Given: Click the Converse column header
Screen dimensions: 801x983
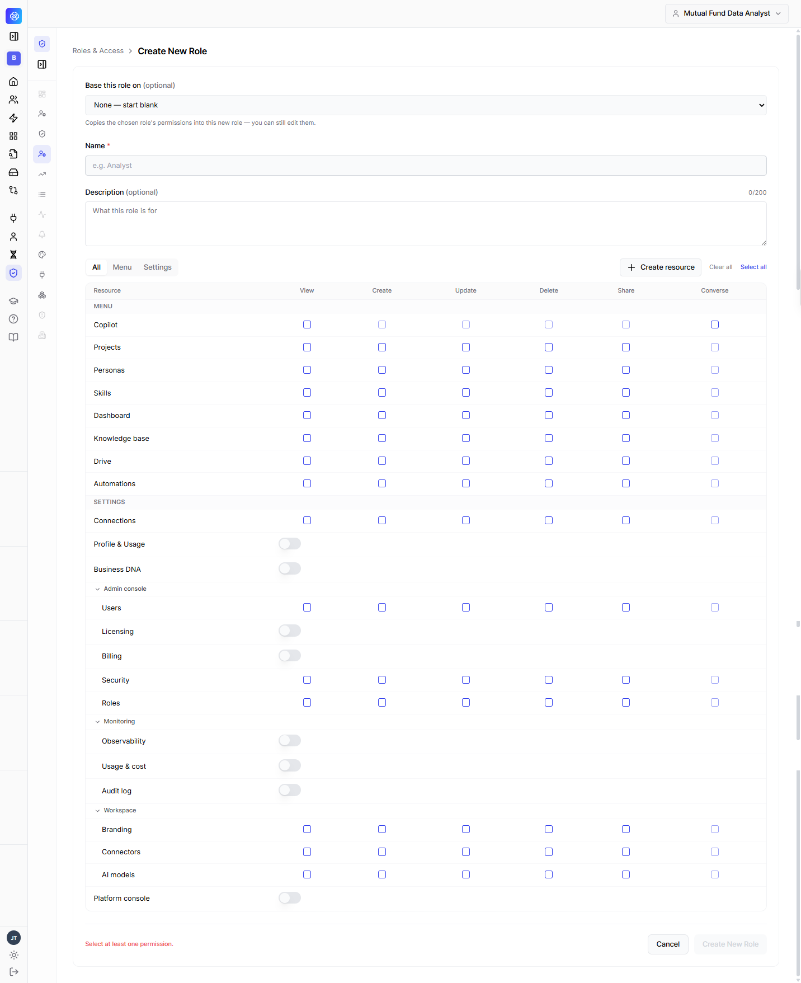Looking at the screenshot, I should click(x=715, y=291).
